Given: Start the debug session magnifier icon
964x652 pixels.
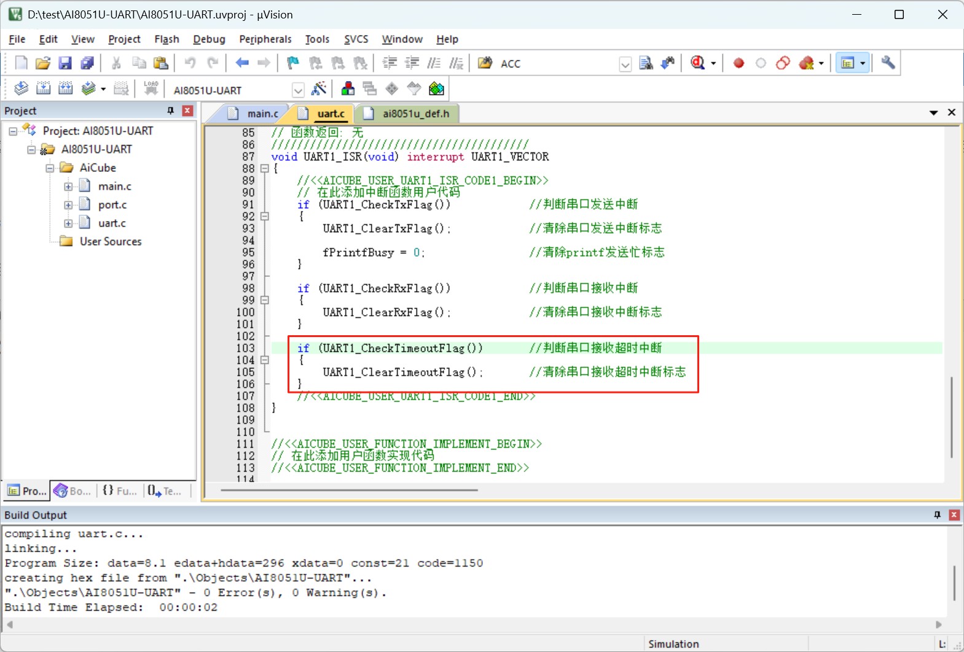Looking at the screenshot, I should [698, 63].
